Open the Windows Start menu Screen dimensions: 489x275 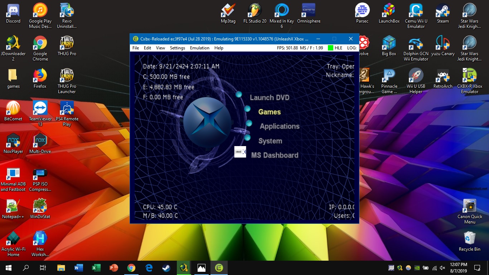pos(9,268)
